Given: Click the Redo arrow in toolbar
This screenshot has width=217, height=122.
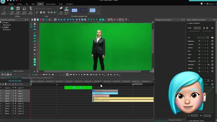Looking at the screenshot, I should (50, 20).
